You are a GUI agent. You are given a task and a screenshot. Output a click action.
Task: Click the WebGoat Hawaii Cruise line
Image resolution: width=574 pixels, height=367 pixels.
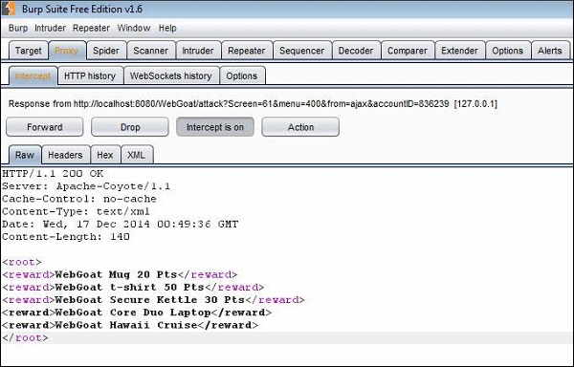coord(130,325)
